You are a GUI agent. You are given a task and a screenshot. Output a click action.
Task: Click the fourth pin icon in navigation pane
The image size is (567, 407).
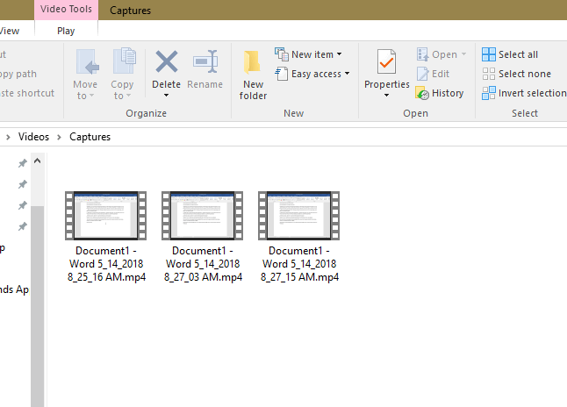(x=23, y=226)
